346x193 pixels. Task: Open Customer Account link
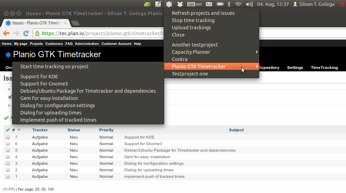coord(116,44)
